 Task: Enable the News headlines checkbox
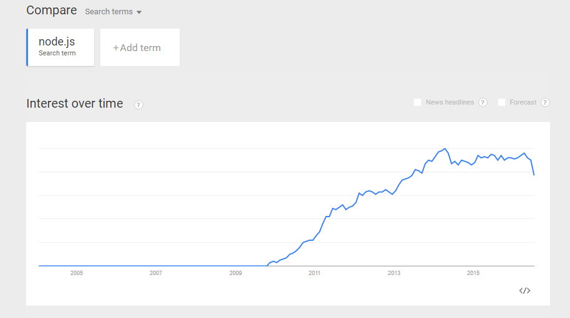418,103
